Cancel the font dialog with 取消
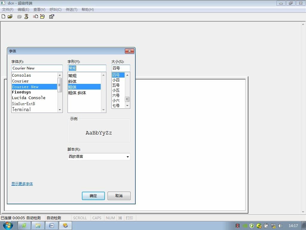The image size is (306, 230). click(119, 196)
